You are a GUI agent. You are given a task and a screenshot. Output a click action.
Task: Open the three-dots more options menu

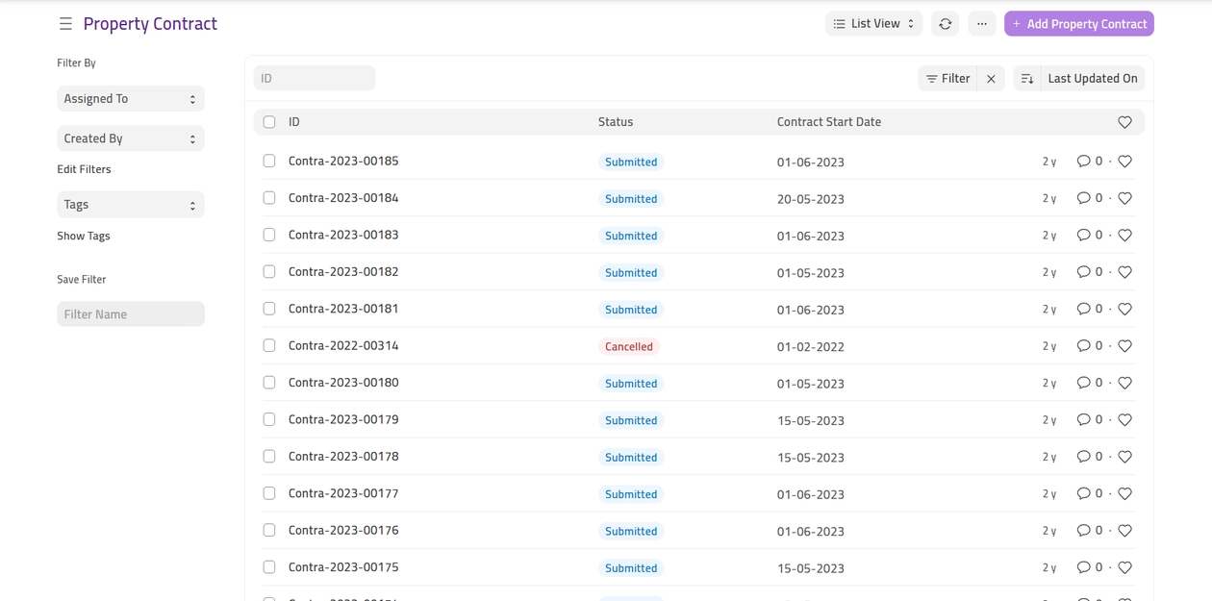point(981,24)
